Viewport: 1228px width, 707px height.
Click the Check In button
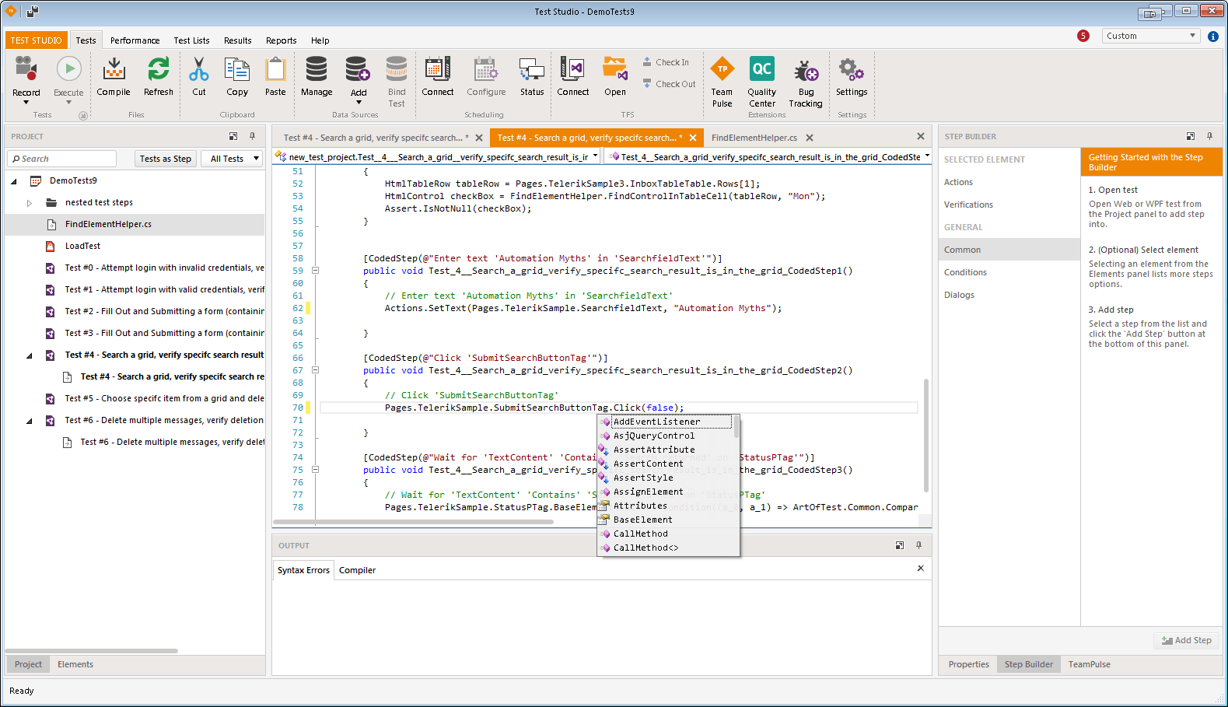666,62
